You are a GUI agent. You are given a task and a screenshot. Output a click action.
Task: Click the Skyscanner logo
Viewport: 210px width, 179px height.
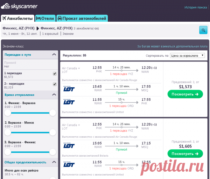click(x=19, y=6)
